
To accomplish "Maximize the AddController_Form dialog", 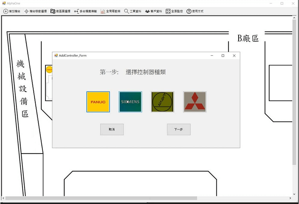I will pos(223,56).
